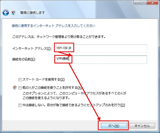Minimize the connection wizard window
Screen dimensions: 160x133
coord(137,3)
